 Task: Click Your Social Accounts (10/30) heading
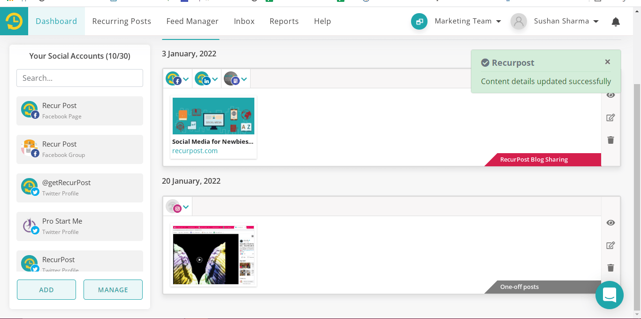click(80, 56)
